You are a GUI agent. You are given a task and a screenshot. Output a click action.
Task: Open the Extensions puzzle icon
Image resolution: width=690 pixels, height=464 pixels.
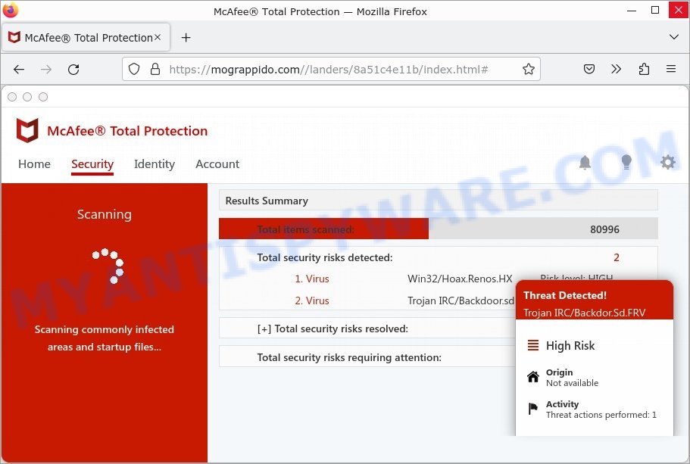click(644, 69)
